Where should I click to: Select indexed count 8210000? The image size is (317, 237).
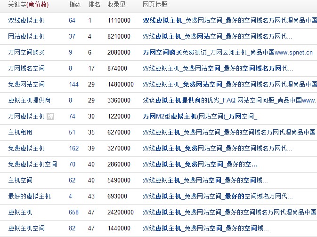[119, 36]
